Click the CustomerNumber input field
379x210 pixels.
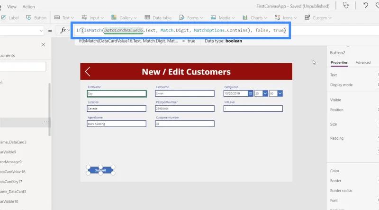coord(185,124)
